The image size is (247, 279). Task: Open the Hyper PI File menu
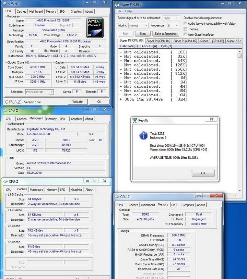coord(119,11)
